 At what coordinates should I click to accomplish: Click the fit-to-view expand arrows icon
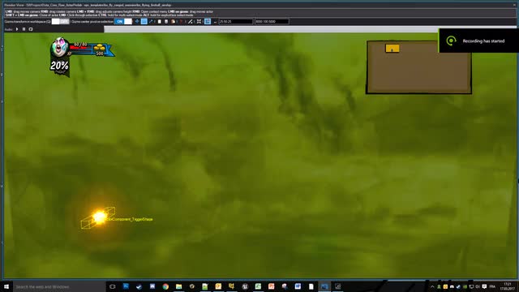coord(199,22)
